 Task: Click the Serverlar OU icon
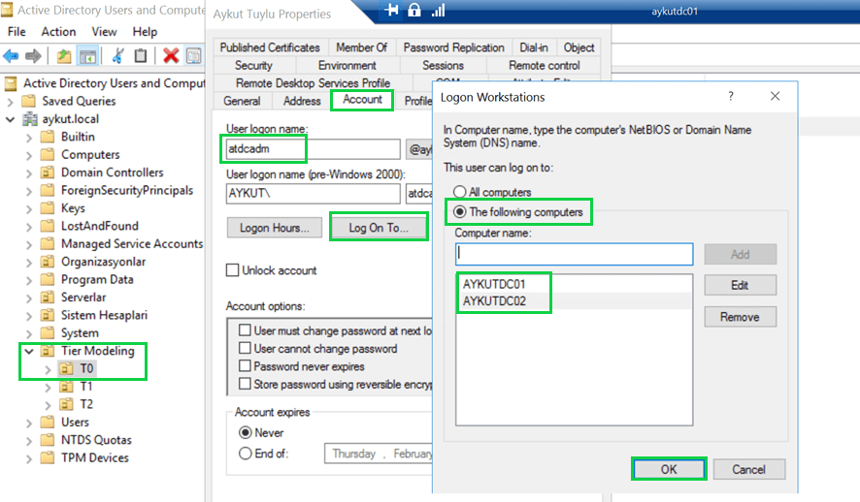coord(48,298)
